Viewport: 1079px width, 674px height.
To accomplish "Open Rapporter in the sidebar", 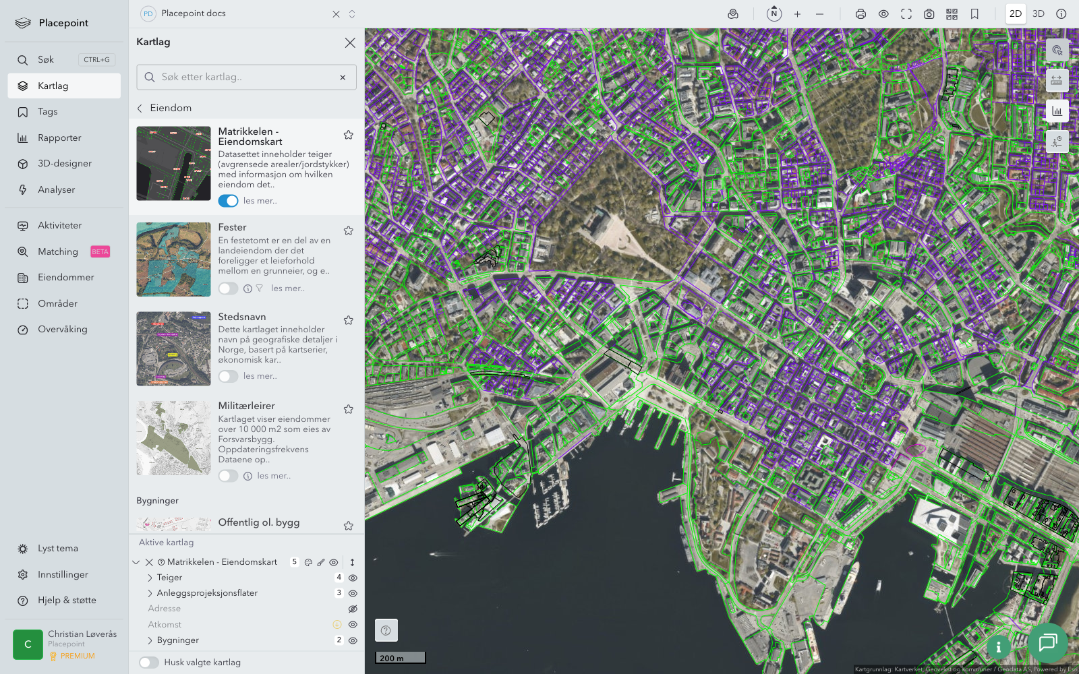I will pyautogui.click(x=59, y=137).
